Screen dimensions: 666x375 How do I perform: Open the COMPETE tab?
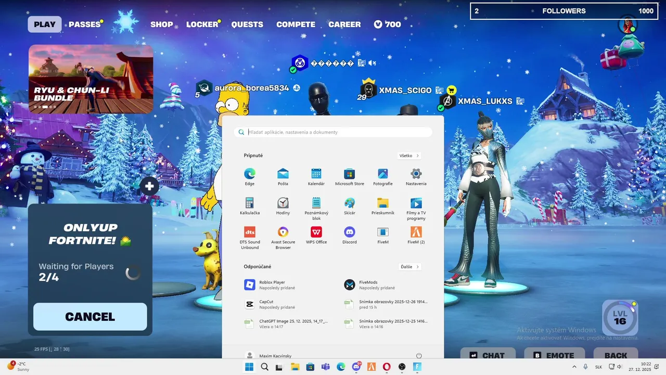pyautogui.click(x=296, y=24)
